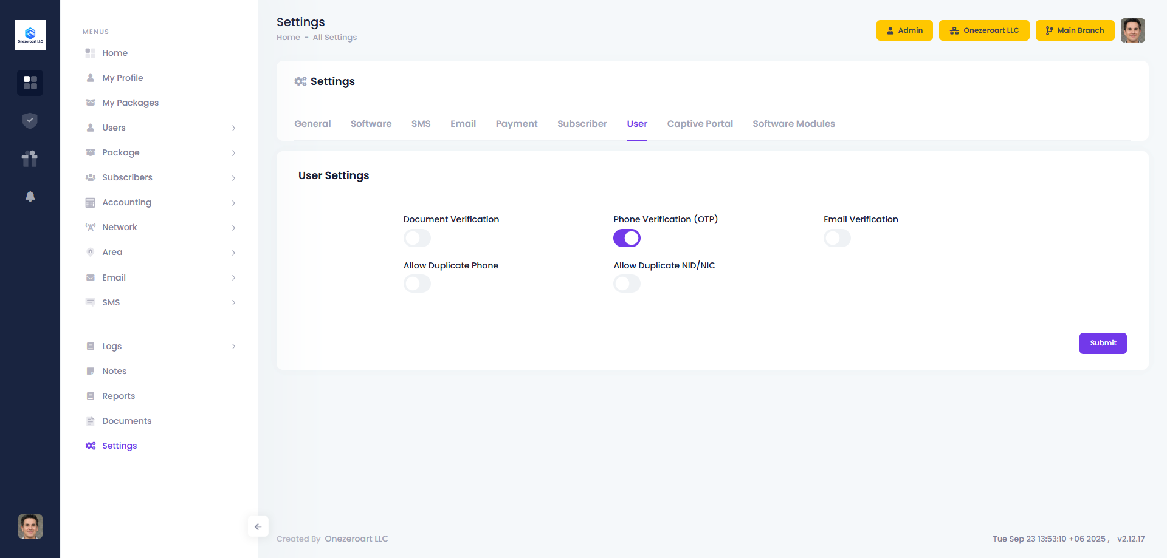Image resolution: width=1167 pixels, height=558 pixels.
Task: Expand the Logs menu chevron
Action: point(233,347)
